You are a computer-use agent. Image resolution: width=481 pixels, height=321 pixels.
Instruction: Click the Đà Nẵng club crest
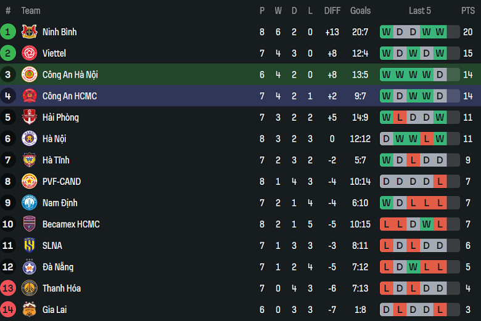coord(30,267)
